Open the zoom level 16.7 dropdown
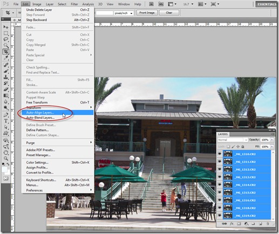Viewport: 279px width, 234px height. click(x=192, y=4)
